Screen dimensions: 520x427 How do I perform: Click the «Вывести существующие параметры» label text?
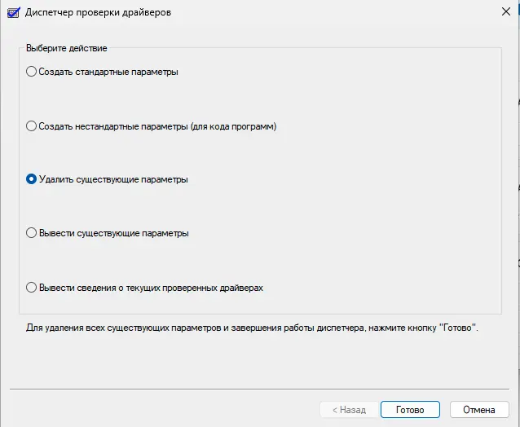(x=114, y=233)
